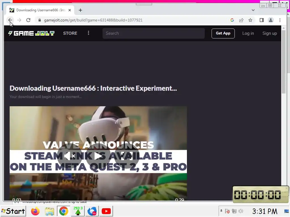This screenshot has width=290, height=217.
Task: Mute the video ad
Action: (69, 156)
